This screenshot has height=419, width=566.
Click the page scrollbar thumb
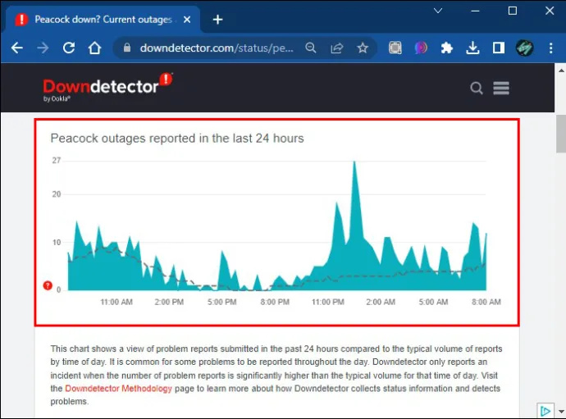(x=560, y=134)
